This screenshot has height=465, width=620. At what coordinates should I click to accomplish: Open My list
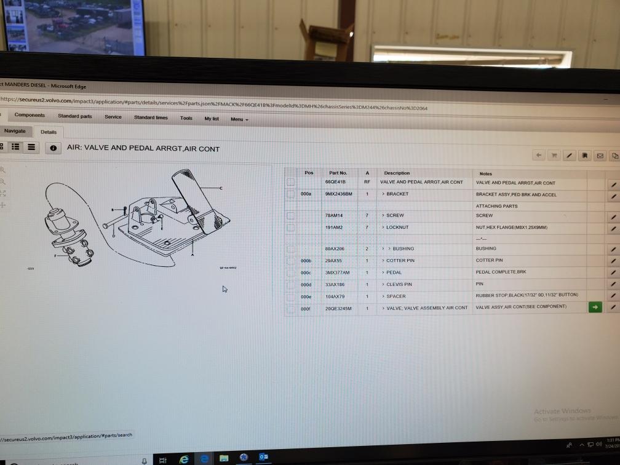click(212, 119)
